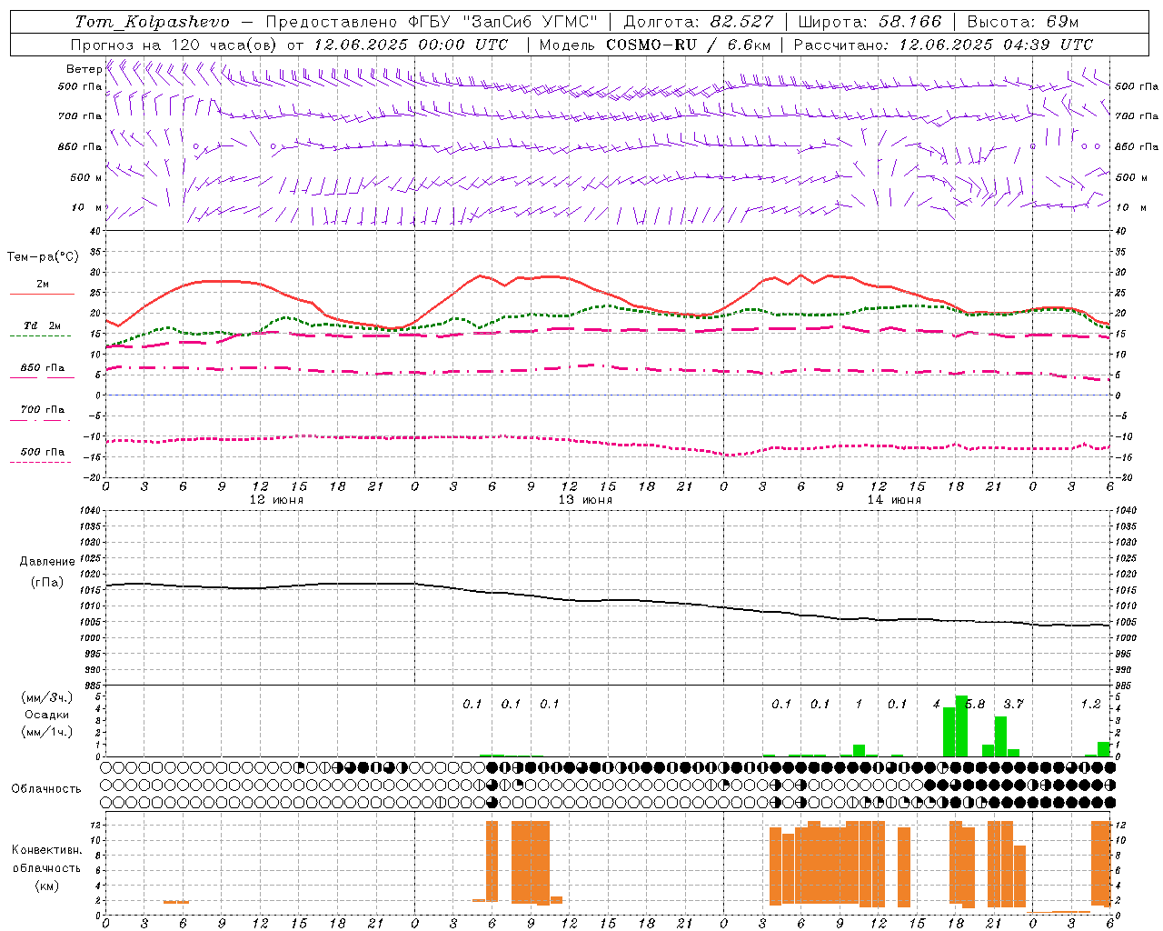Click the Рассчитано: 12.06.2025 04:39 UTC text
Image resolution: width=1163 pixels, height=931 pixels.
click(943, 45)
